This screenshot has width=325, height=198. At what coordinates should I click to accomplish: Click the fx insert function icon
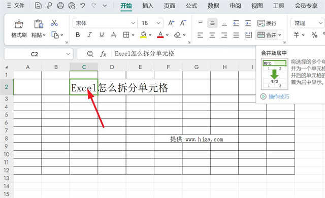click(x=103, y=54)
